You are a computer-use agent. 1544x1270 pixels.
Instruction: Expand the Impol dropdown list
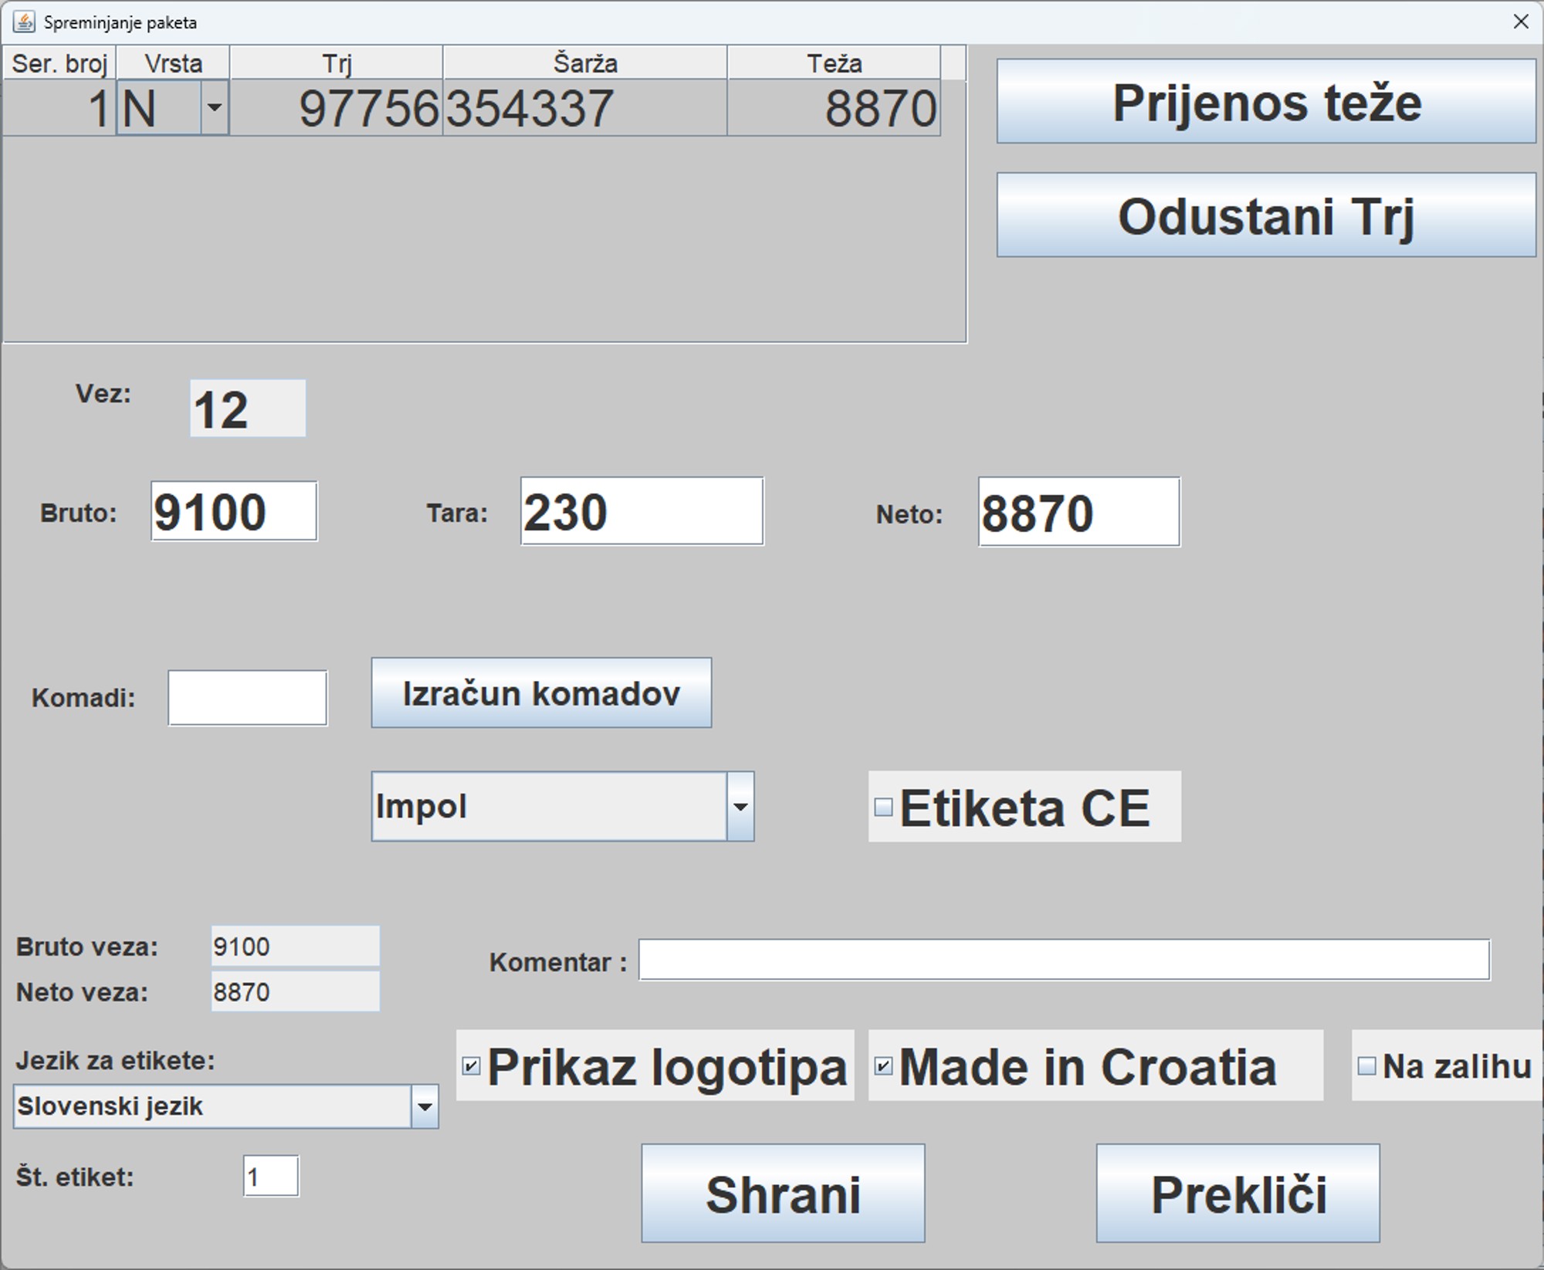(740, 806)
